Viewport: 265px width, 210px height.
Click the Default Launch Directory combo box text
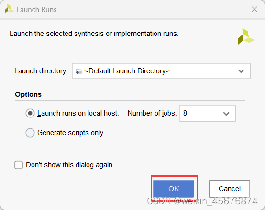[127, 71]
